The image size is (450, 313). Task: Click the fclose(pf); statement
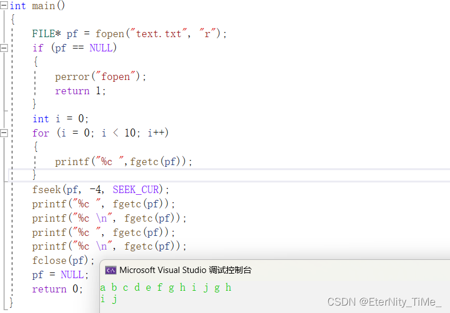click(x=63, y=260)
